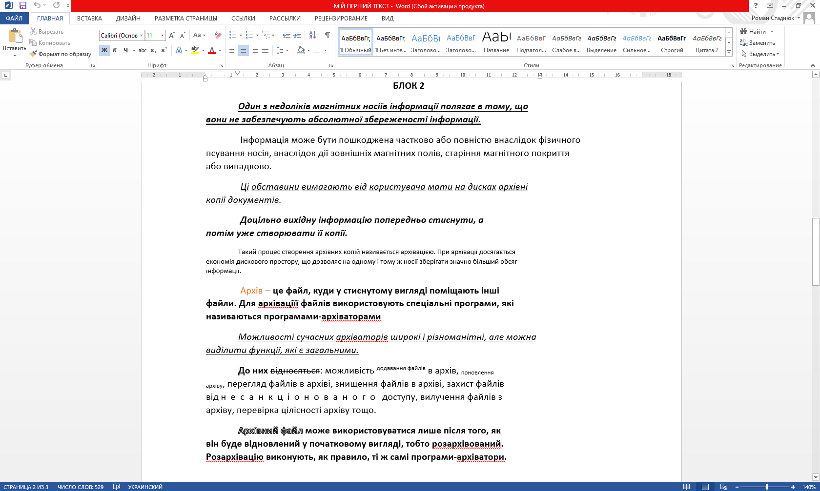Viewport: 820px width, 491px height.
Task: Switch to the ВСТАВКА tab
Action: click(x=89, y=18)
